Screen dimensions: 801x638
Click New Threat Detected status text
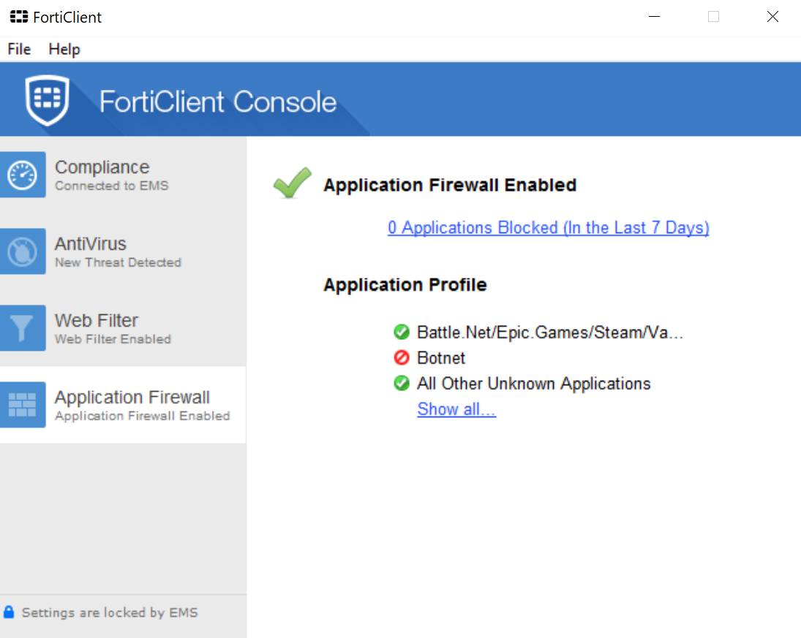click(118, 262)
